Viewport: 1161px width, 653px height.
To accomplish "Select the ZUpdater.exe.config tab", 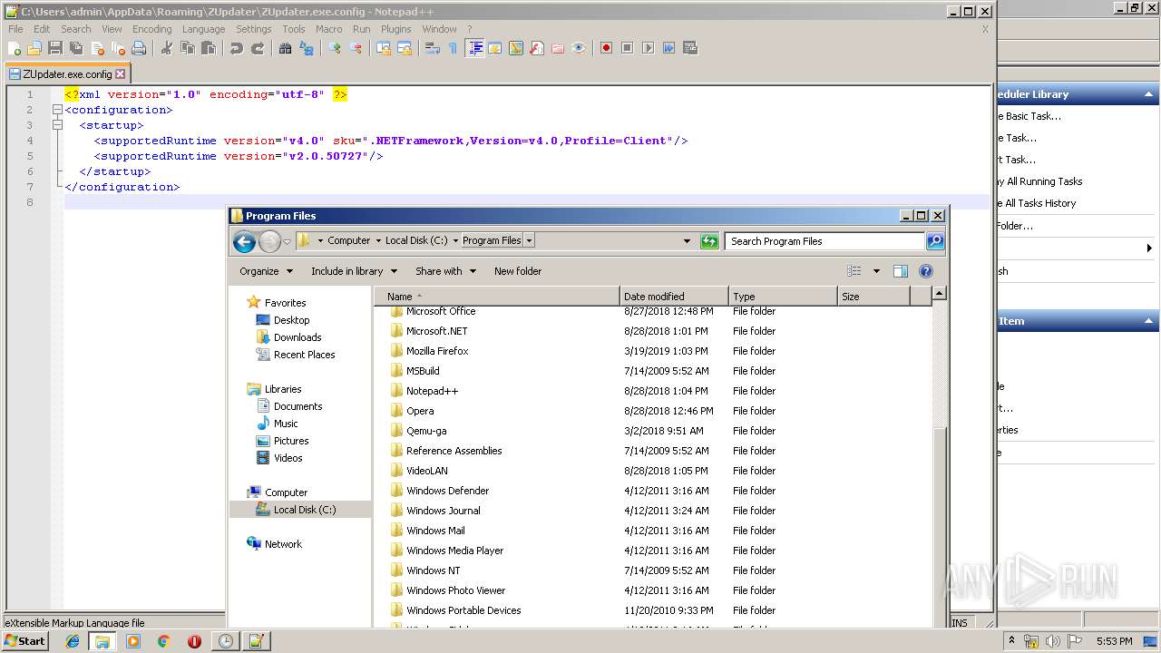I will [67, 74].
